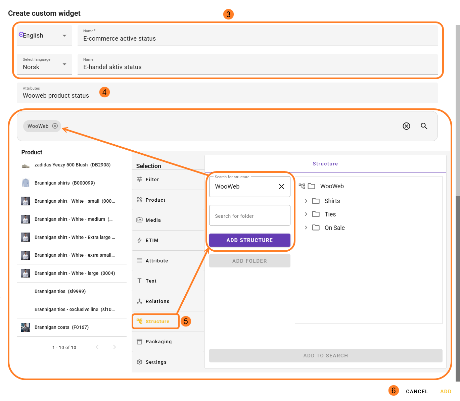460x401 pixels.
Task: Open the Settings selection option
Action: [156, 362]
